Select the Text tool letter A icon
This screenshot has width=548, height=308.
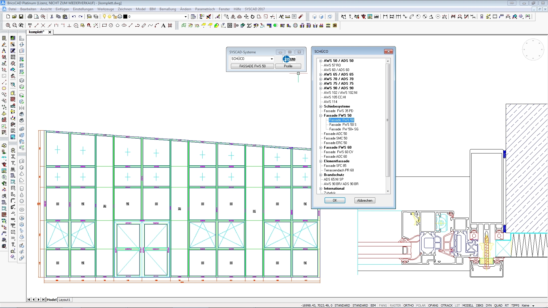tap(163, 25)
